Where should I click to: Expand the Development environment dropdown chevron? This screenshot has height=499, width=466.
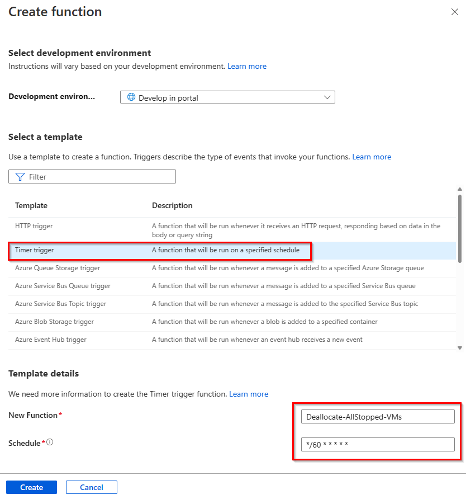327,97
